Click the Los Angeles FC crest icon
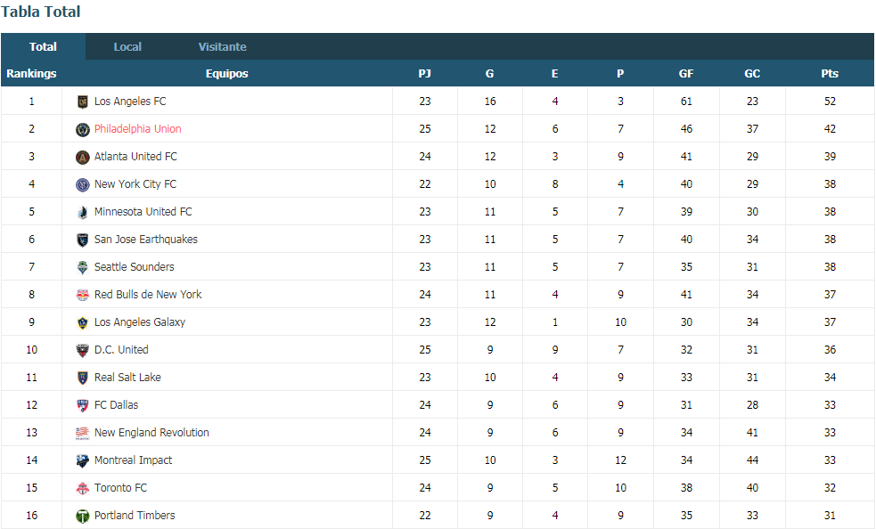Viewport: 876px width, 529px height. pyautogui.click(x=82, y=102)
